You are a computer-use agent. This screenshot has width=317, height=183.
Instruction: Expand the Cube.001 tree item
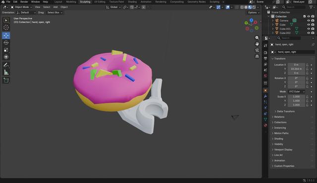pyautogui.click(x=272, y=29)
